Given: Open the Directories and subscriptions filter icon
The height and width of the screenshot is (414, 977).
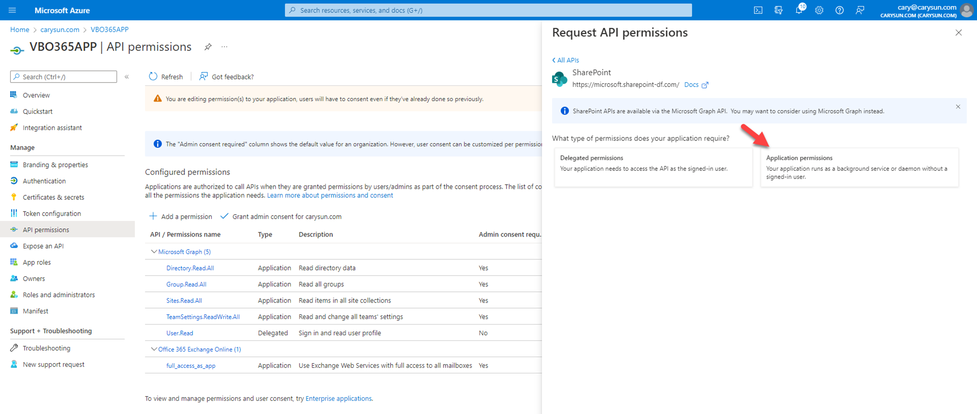Looking at the screenshot, I should click(779, 10).
